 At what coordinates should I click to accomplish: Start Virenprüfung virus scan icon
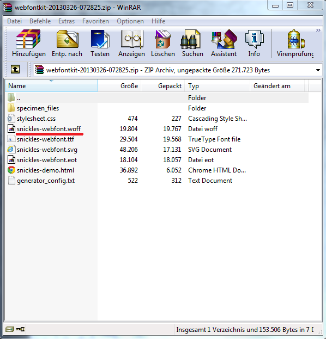(x=295, y=39)
